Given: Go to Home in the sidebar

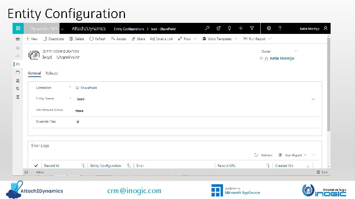Looking at the screenshot, I should click(x=18, y=48).
